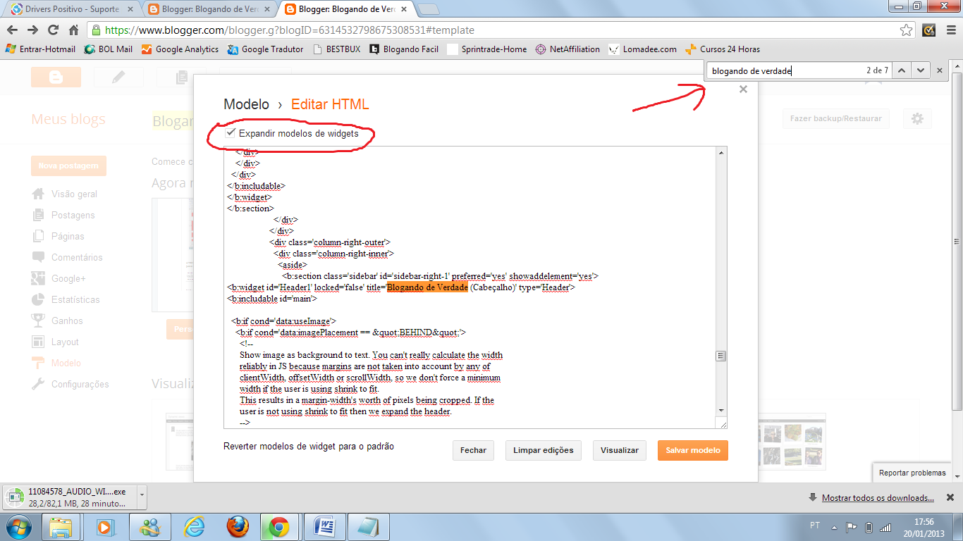Open Lomadee.com bookmark
Viewport: 963px width, 541px height.
click(642, 49)
